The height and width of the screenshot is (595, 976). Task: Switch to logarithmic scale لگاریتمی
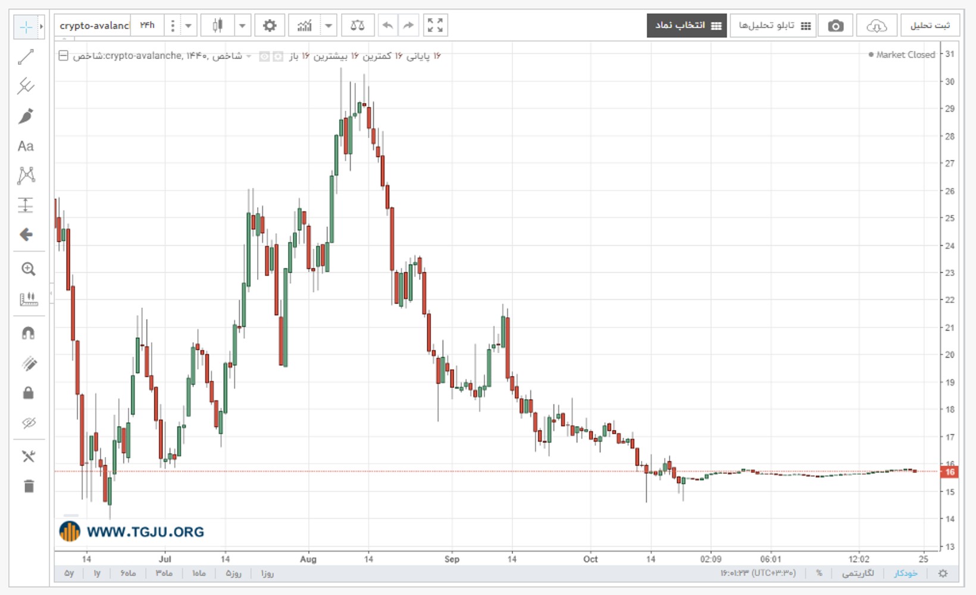tap(858, 574)
